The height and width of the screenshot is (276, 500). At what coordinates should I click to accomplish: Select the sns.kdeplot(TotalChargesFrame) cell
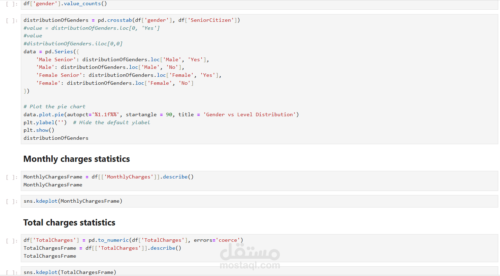coord(259,271)
